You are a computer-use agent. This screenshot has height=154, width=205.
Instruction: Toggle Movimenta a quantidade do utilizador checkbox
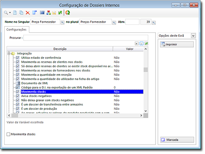[x=18, y=79]
